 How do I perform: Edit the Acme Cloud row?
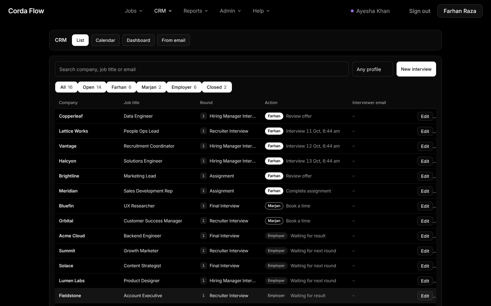425,236
